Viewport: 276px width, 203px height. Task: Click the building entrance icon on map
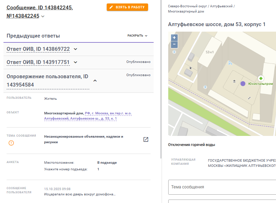click(x=234, y=81)
